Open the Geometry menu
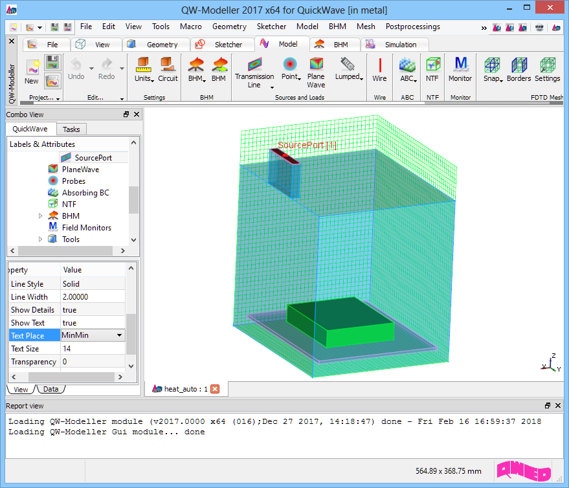The width and height of the screenshot is (569, 488). tap(229, 27)
